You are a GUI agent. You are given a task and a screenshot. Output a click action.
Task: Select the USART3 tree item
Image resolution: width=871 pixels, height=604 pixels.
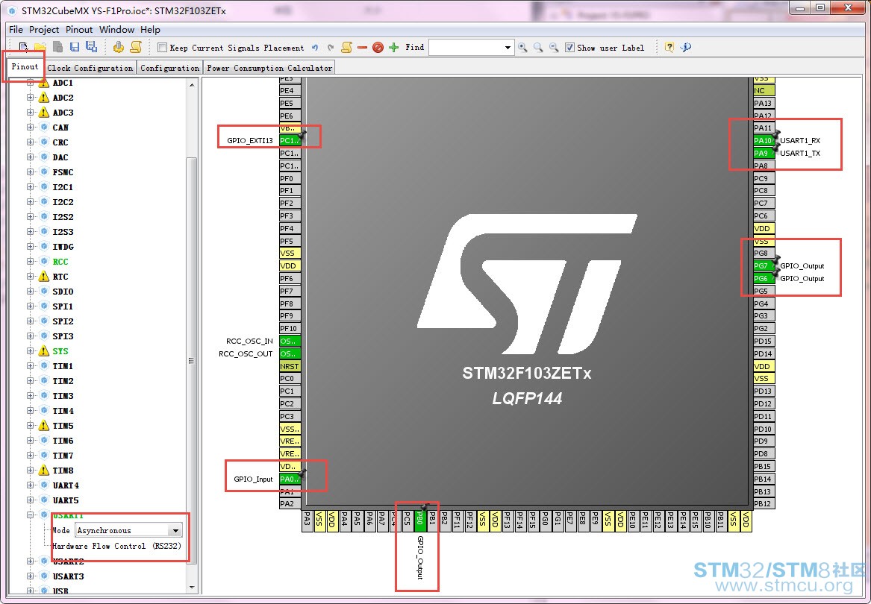69,576
